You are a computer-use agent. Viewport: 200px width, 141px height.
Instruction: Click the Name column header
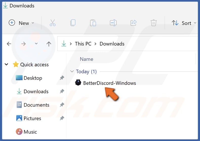click(87, 59)
